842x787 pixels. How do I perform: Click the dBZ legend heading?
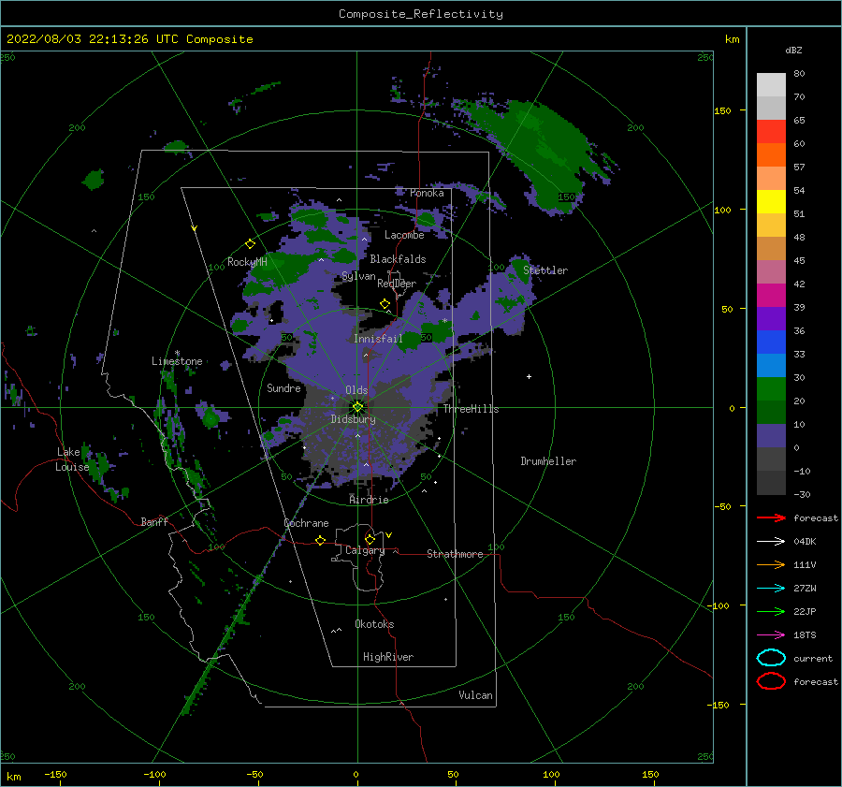tap(793, 51)
